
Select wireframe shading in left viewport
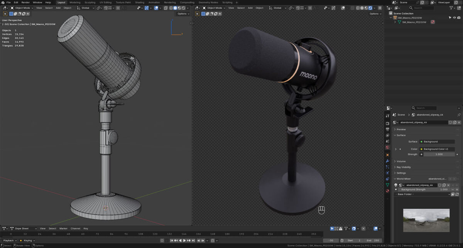[171, 8]
